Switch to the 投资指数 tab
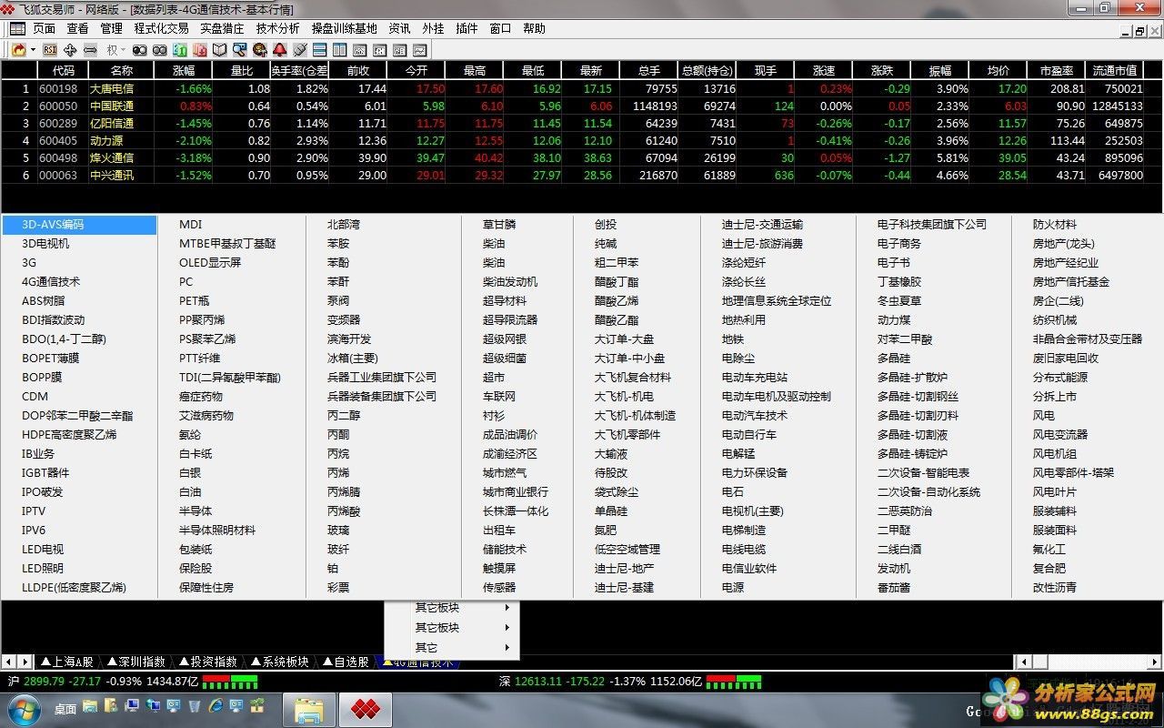1164x728 pixels. [x=208, y=662]
